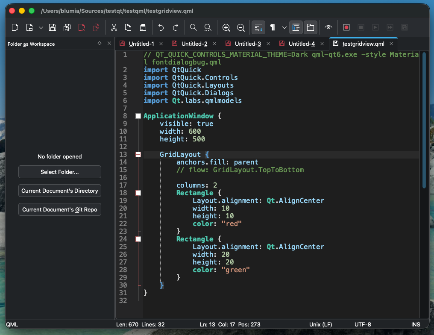Stop macro recording
Image resolution: width=434 pixels, height=335 pixels.
coord(361,27)
